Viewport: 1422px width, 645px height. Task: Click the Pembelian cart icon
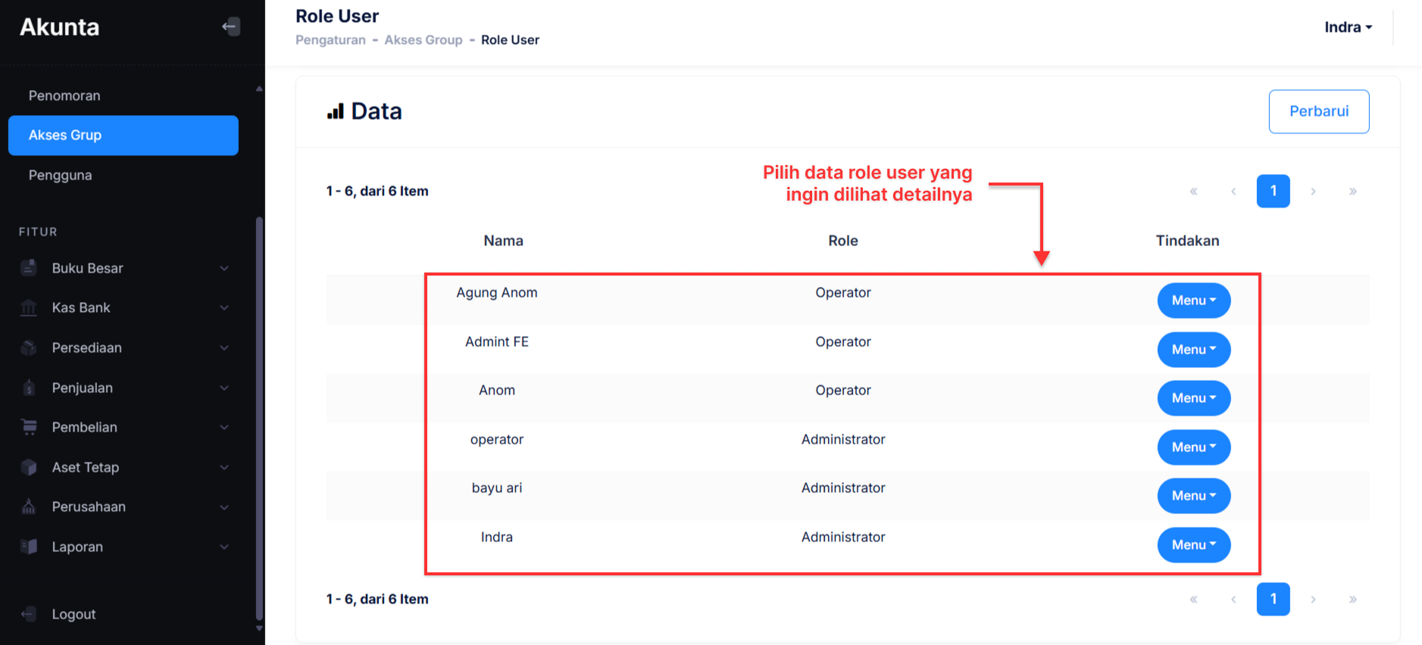[x=29, y=428]
